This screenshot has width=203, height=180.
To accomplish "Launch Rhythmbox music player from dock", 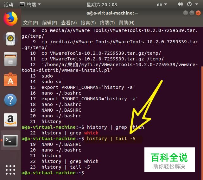I will click(10, 39).
